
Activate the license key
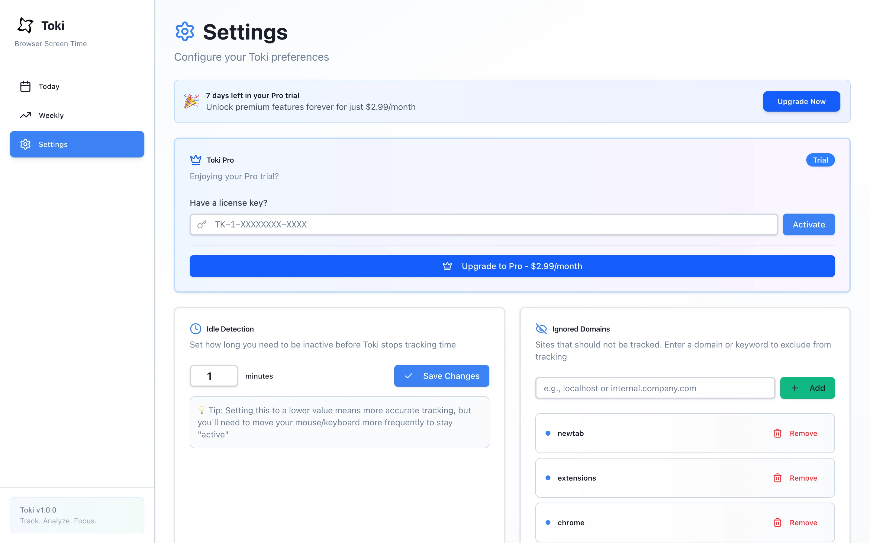point(808,224)
